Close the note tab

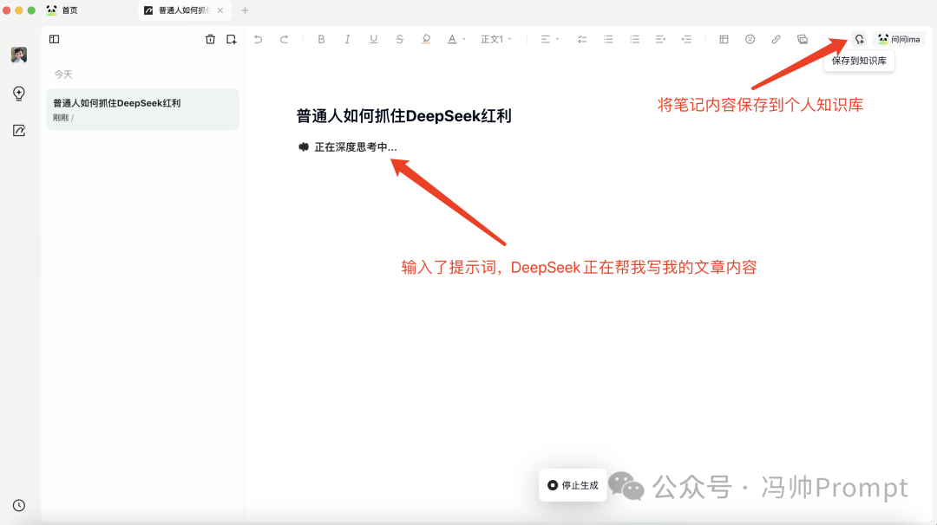[220, 10]
